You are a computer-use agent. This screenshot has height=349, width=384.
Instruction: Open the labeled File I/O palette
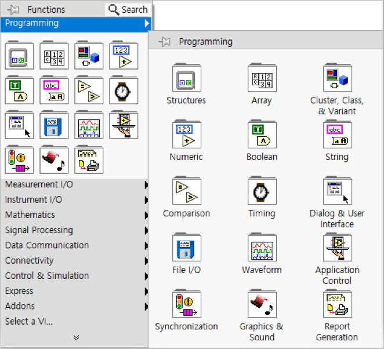[x=187, y=247]
